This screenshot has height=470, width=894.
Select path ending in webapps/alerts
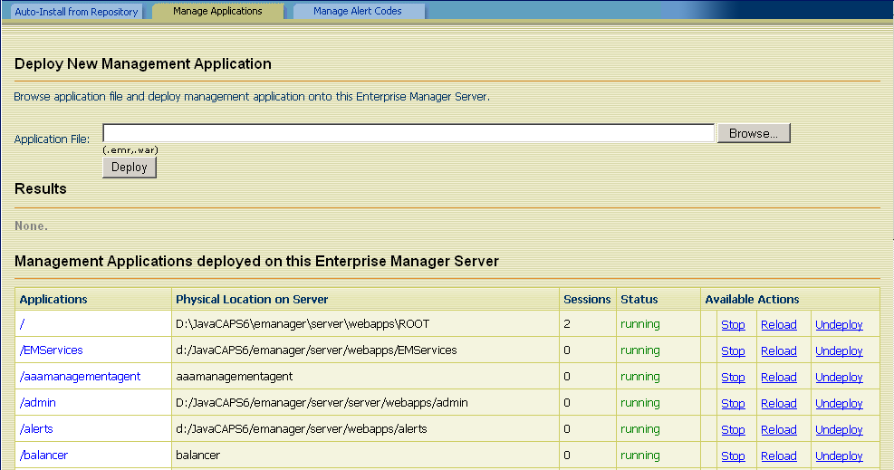302,429
